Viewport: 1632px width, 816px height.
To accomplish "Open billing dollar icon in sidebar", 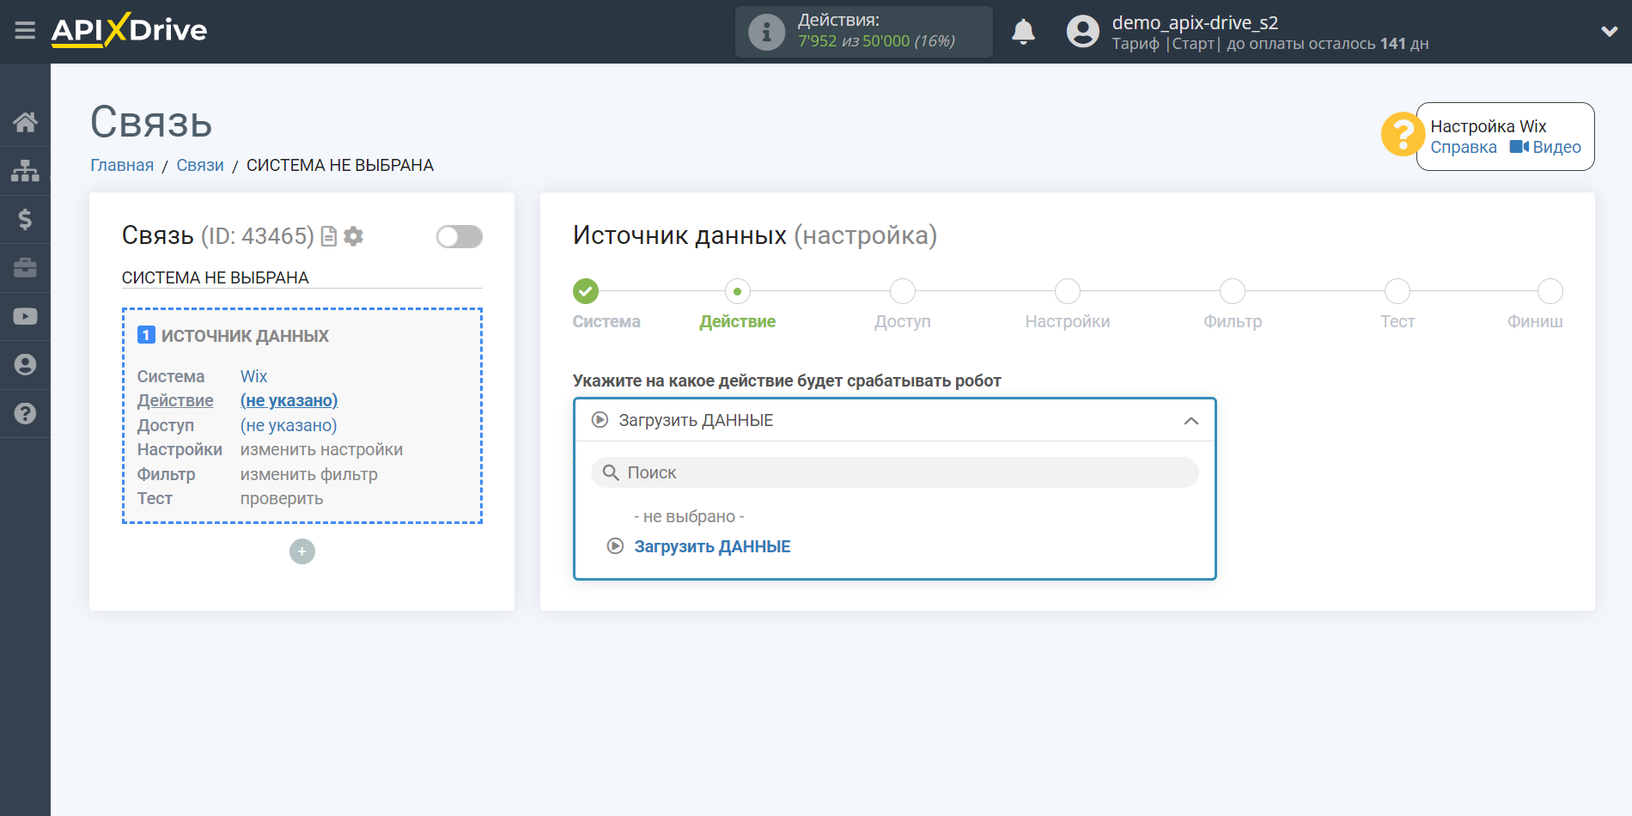I will click(25, 219).
